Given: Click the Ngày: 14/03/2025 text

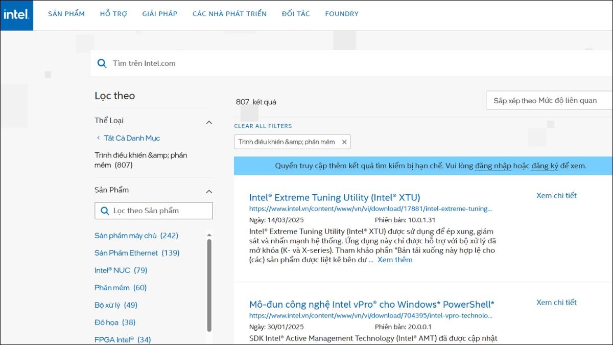Looking at the screenshot, I should click(275, 220).
